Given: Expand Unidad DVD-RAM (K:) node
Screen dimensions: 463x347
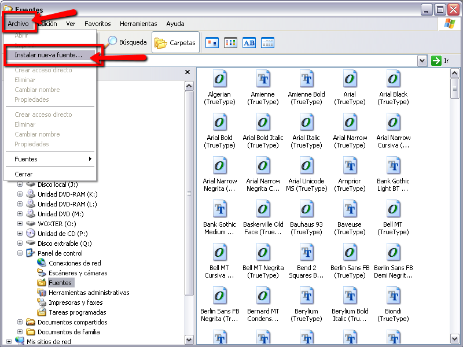Looking at the screenshot, I should (20, 194).
